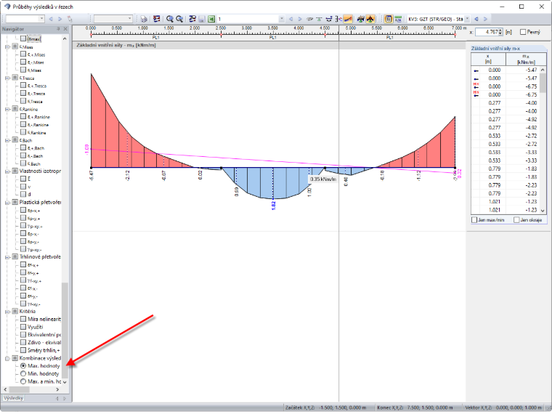Click the print icon in toolbar

coord(144,19)
